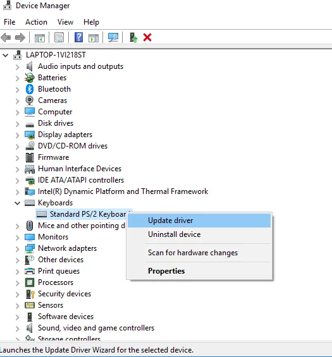Expand Intel(R) Dynamic Platform and Thermal Framework

click(18, 192)
